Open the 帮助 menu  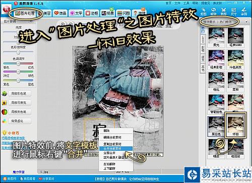195,3
